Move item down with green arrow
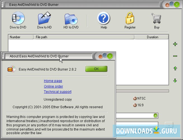This screenshot has height=140, width=183. click(x=175, y=81)
